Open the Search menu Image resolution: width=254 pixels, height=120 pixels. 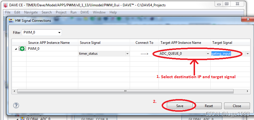(47, 12)
